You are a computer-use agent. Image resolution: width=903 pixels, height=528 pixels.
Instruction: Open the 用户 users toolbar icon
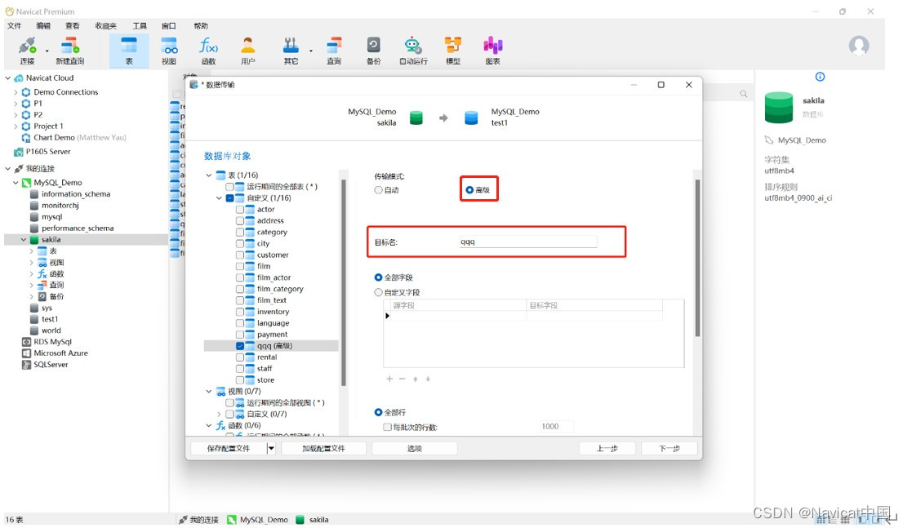247,51
